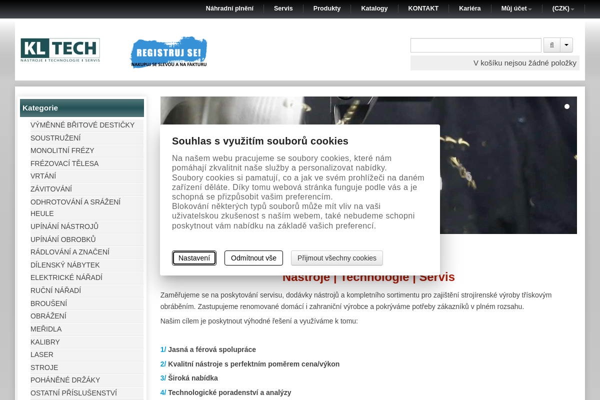Open the KONTAKT page
The width and height of the screenshot is (600, 400).
[x=423, y=8]
